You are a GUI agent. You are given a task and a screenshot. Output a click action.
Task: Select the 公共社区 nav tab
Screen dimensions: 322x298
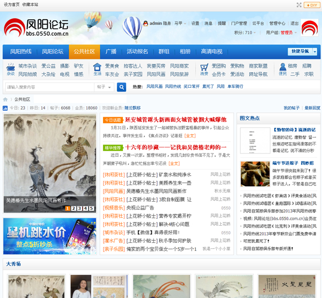[84, 51]
